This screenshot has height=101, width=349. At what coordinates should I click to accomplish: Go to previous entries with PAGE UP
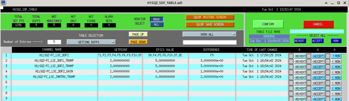tap(138, 34)
